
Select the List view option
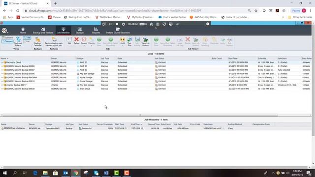pos(27,41)
